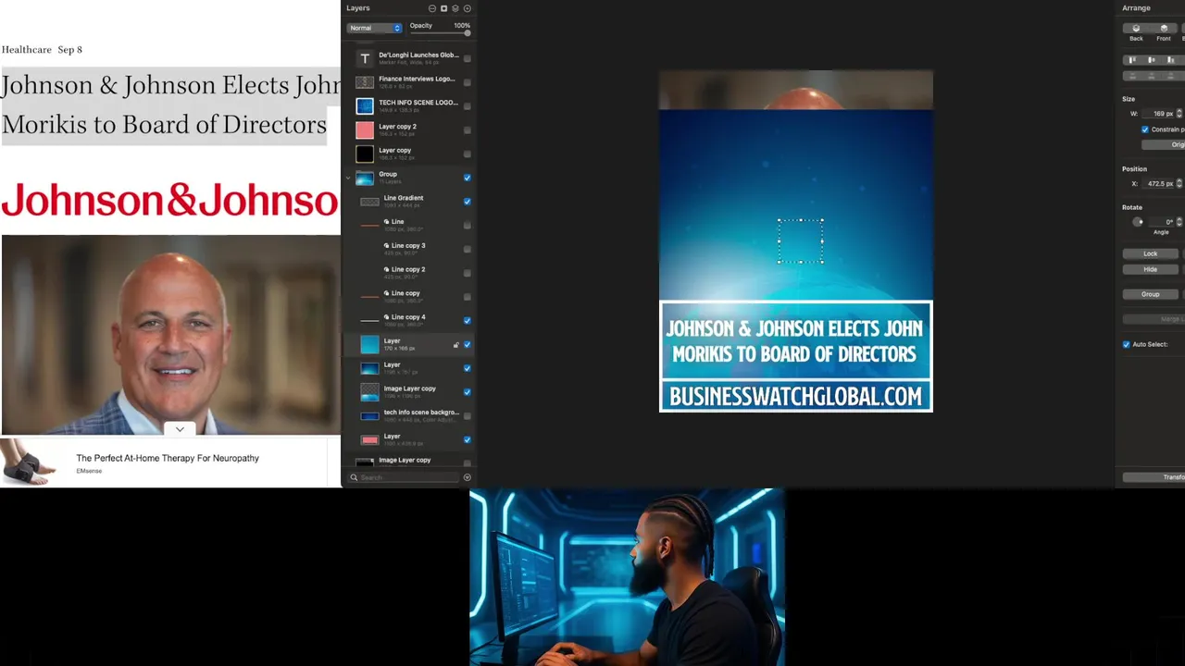Click the Group button in the Arrange panel
The width and height of the screenshot is (1185, 666).
[1150, 294]
